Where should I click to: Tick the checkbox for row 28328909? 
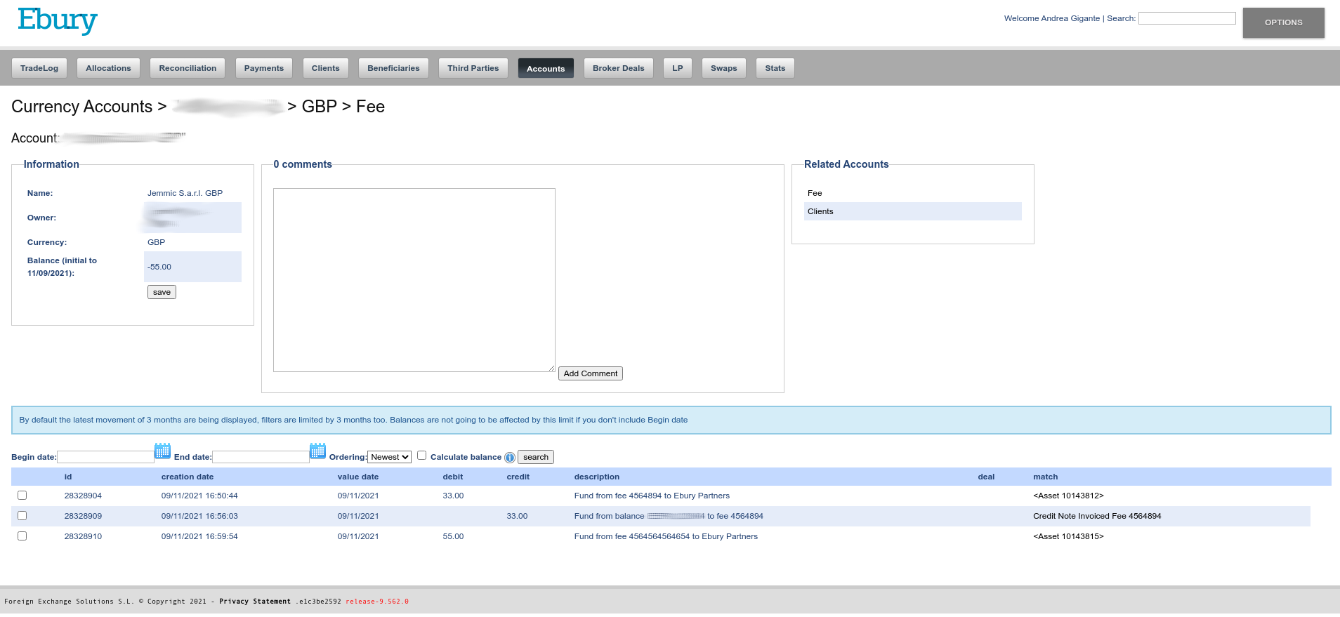22,516
